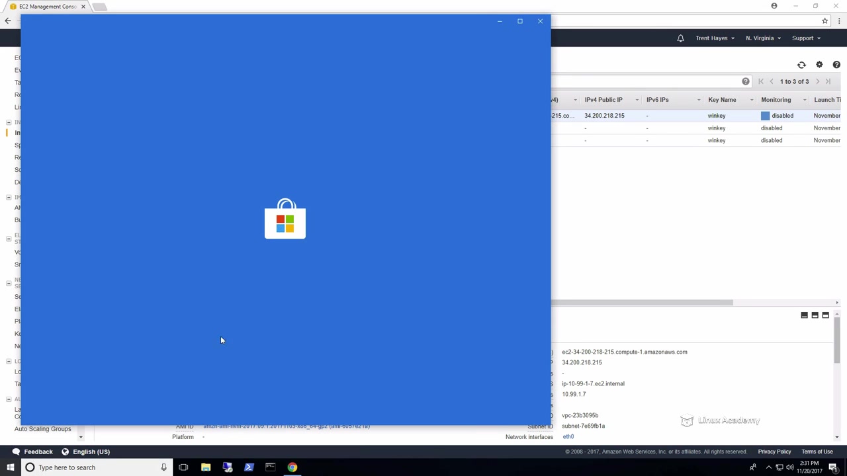Open the eth0 network interface link
Screen dimensions: 847x476
(x=568, y=437)
